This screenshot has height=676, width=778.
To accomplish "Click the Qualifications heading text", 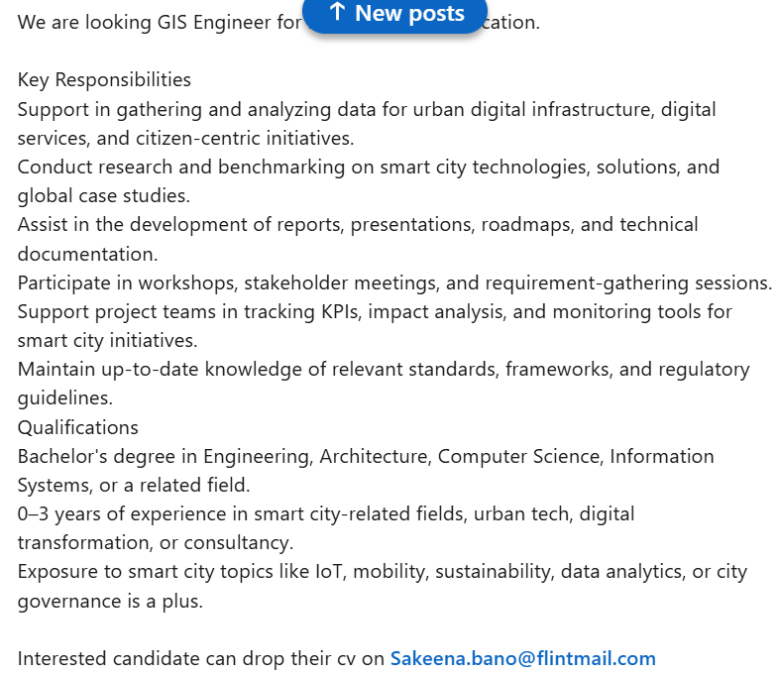I will (78, 427).
